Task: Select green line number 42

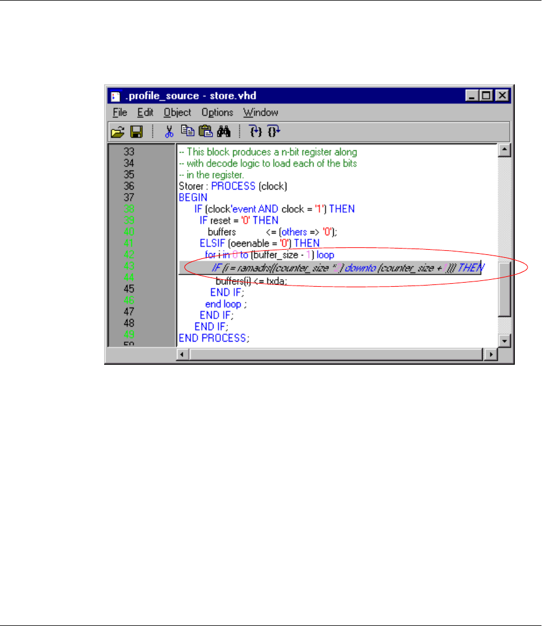Action: click(x=129, y=255)
